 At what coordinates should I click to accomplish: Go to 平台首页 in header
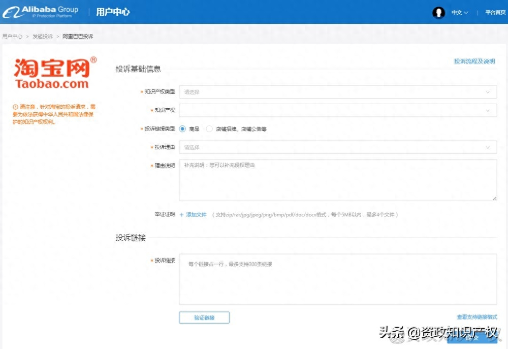click(495, 12)
